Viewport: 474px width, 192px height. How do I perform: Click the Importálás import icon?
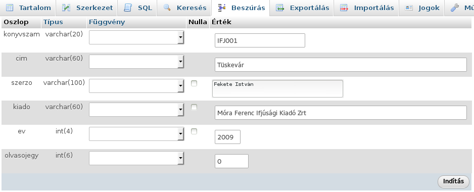pyautogui.click(x=344, y=8)
